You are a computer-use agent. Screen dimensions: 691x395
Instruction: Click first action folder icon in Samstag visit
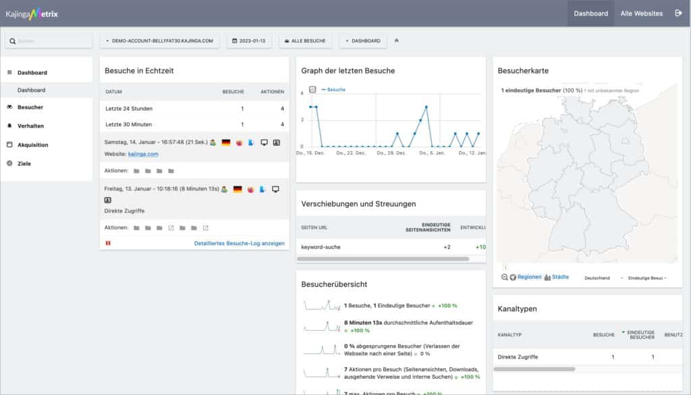(x=136, y=171)
